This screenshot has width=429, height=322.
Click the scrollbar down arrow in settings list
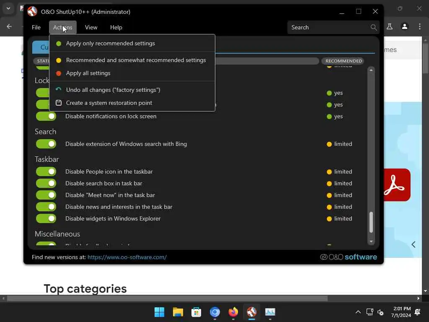[x=371, y=241]
